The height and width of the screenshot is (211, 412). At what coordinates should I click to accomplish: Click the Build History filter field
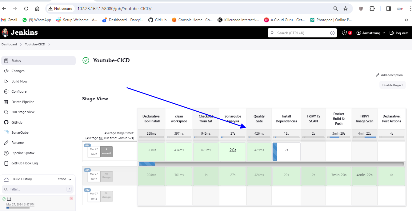37,189
